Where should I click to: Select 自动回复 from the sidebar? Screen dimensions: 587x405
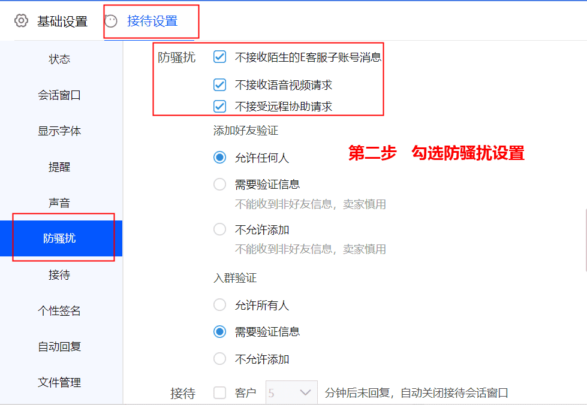pyautogui.click(x=60, y=346)
